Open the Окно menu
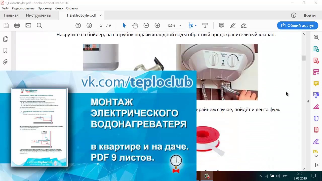Viewport: 322px width, 181px height. pyautogui.click(x=59, y=8)
